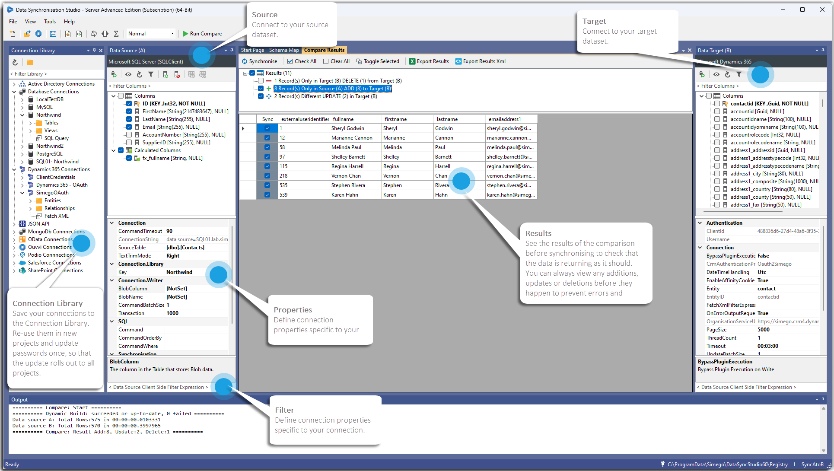Click the Run Compare button
The width and height of the screenshot is (834, 471).
202,33
